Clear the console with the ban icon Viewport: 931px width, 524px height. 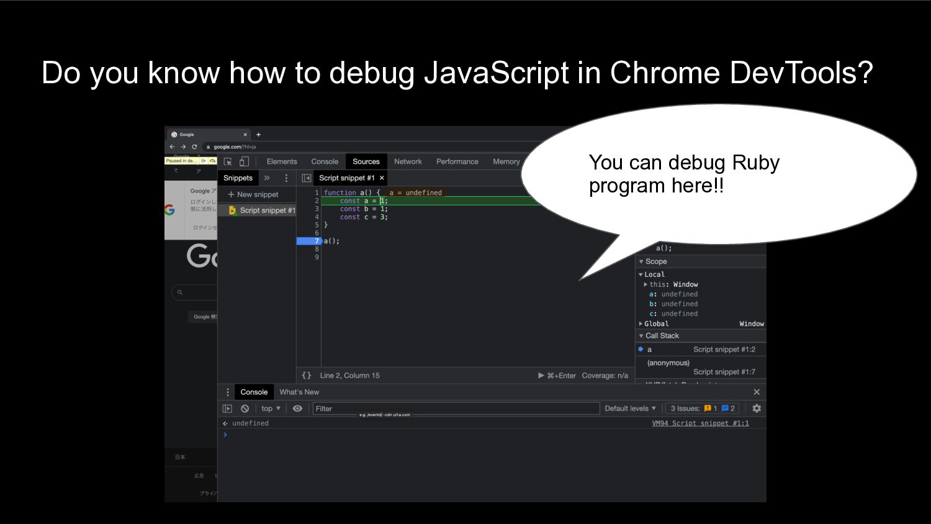click(x=245, y=409)
